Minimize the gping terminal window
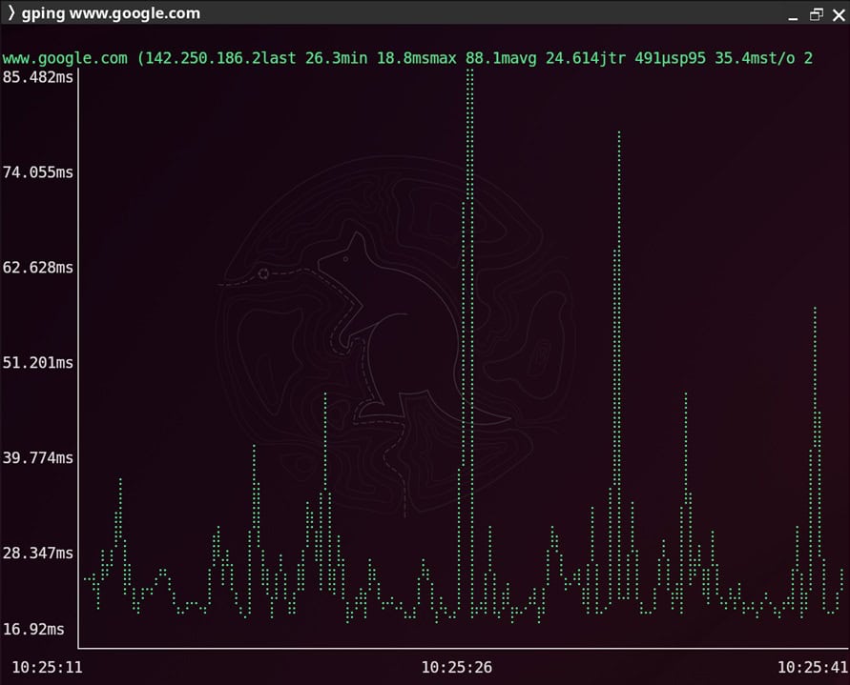The height and width of the screenshot is (685, 850). (793, 14)
